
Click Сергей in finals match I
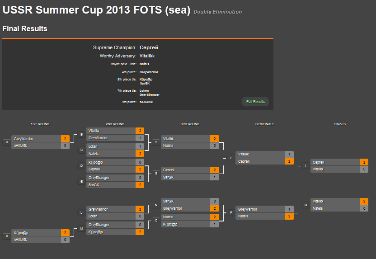(x=318, y=162)
